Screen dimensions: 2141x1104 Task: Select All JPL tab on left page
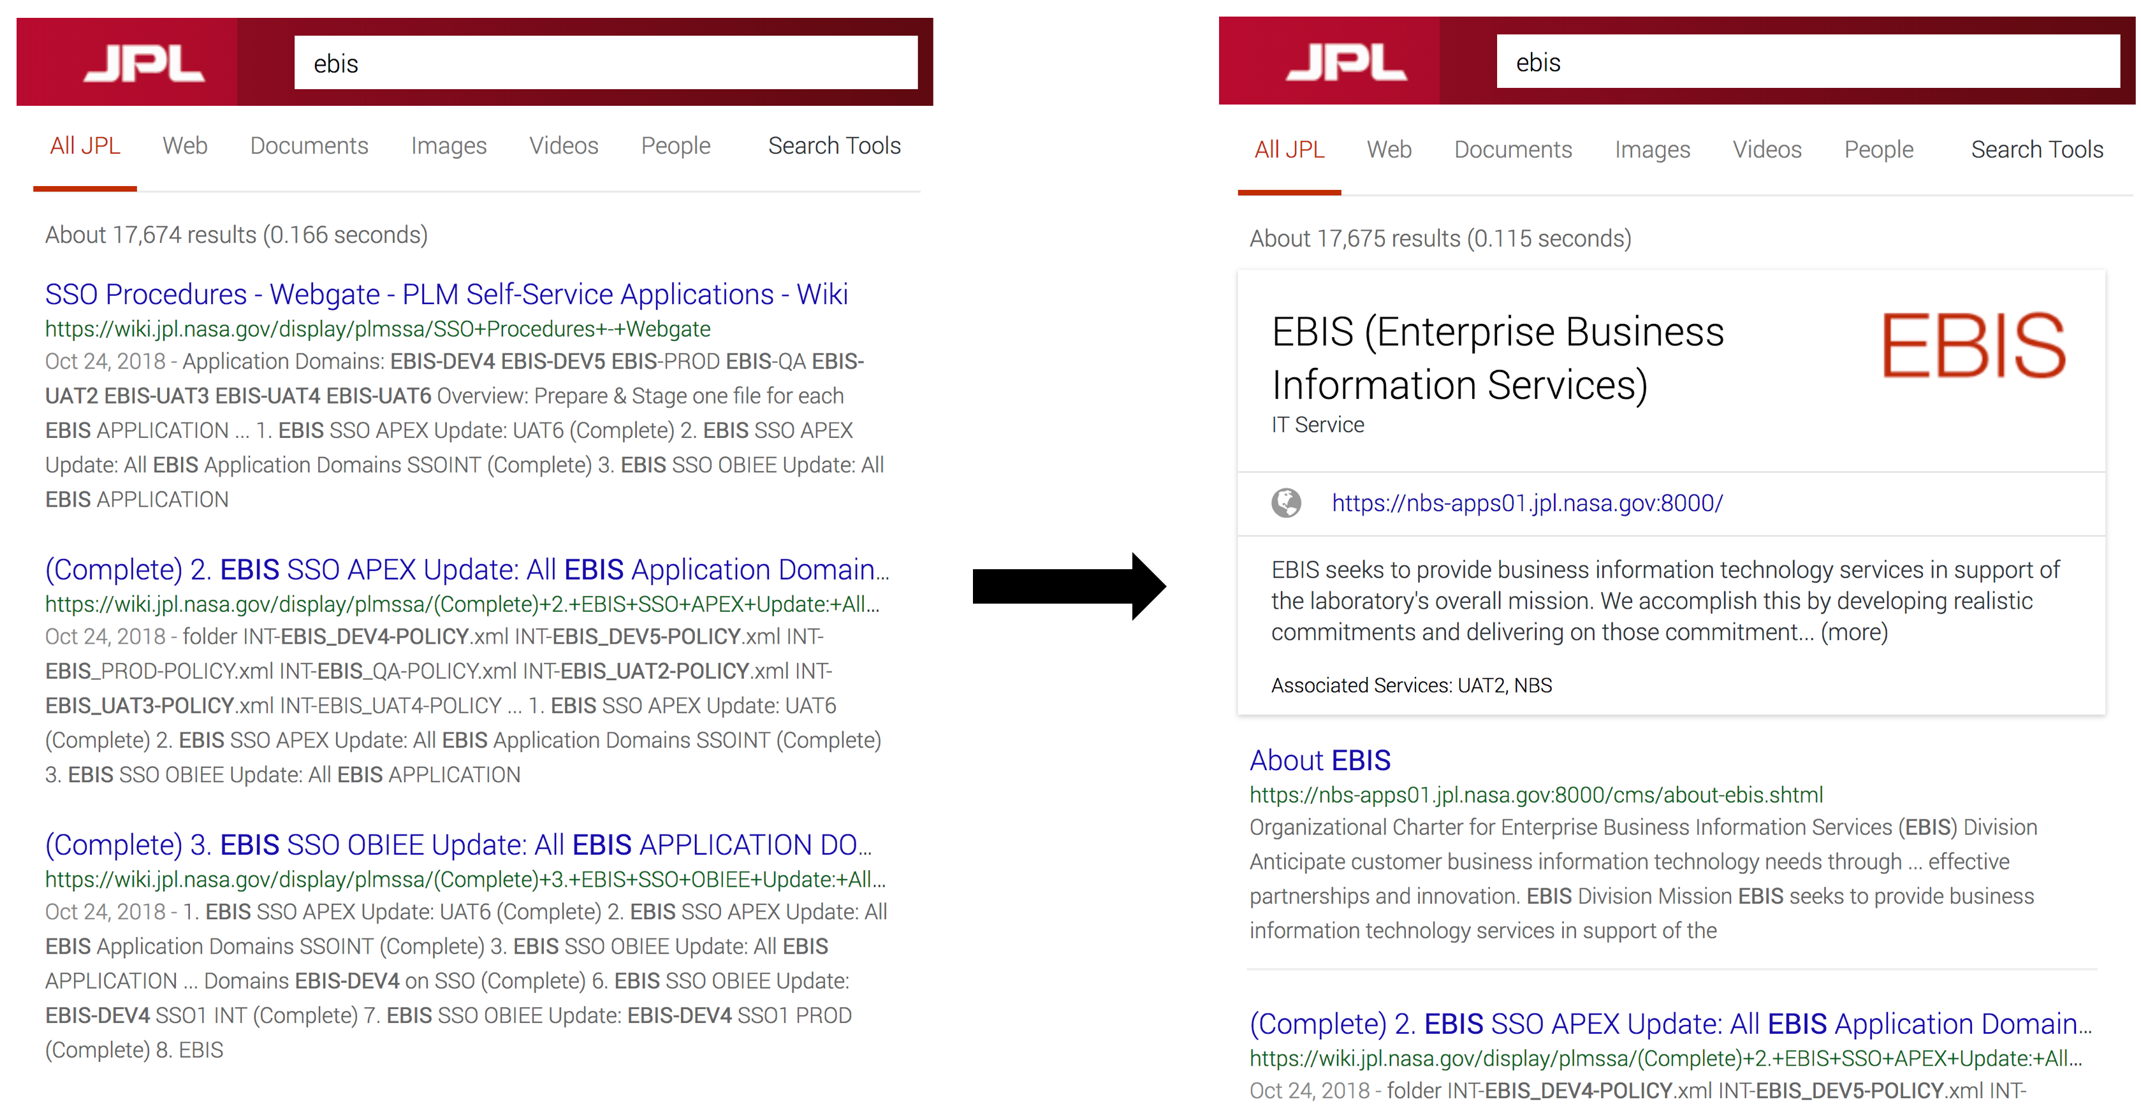coord(85,145)
